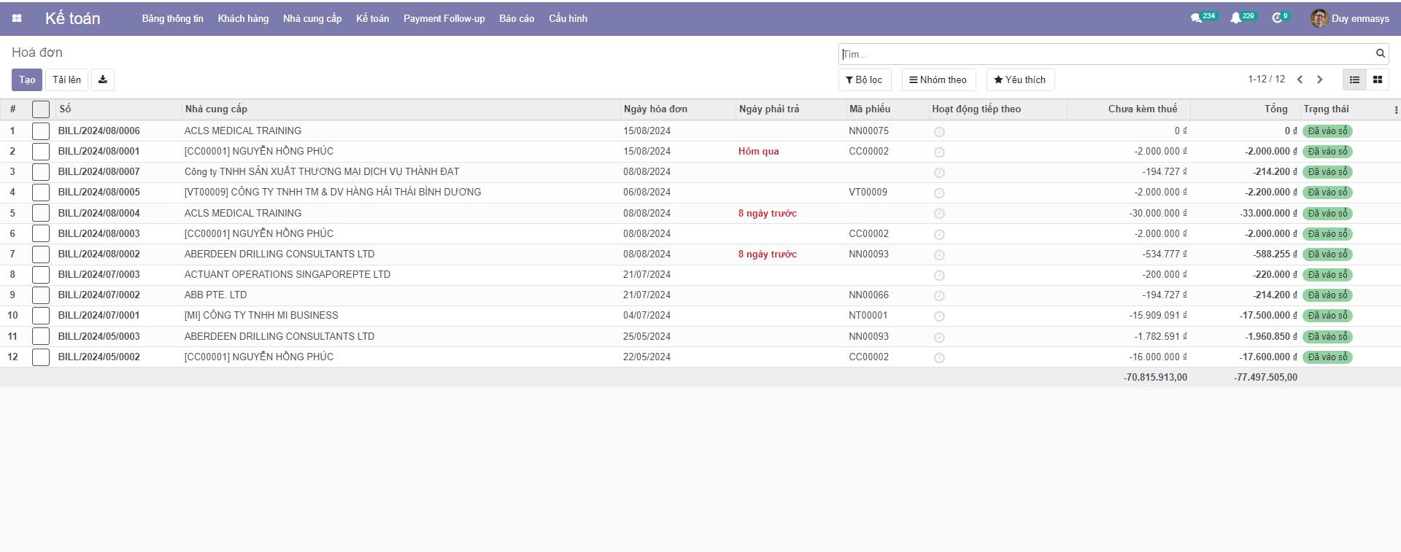Screen dimensions: 1401x552
Task: Tick the select-all checkbox in header
Action: [x=41, y=109]
